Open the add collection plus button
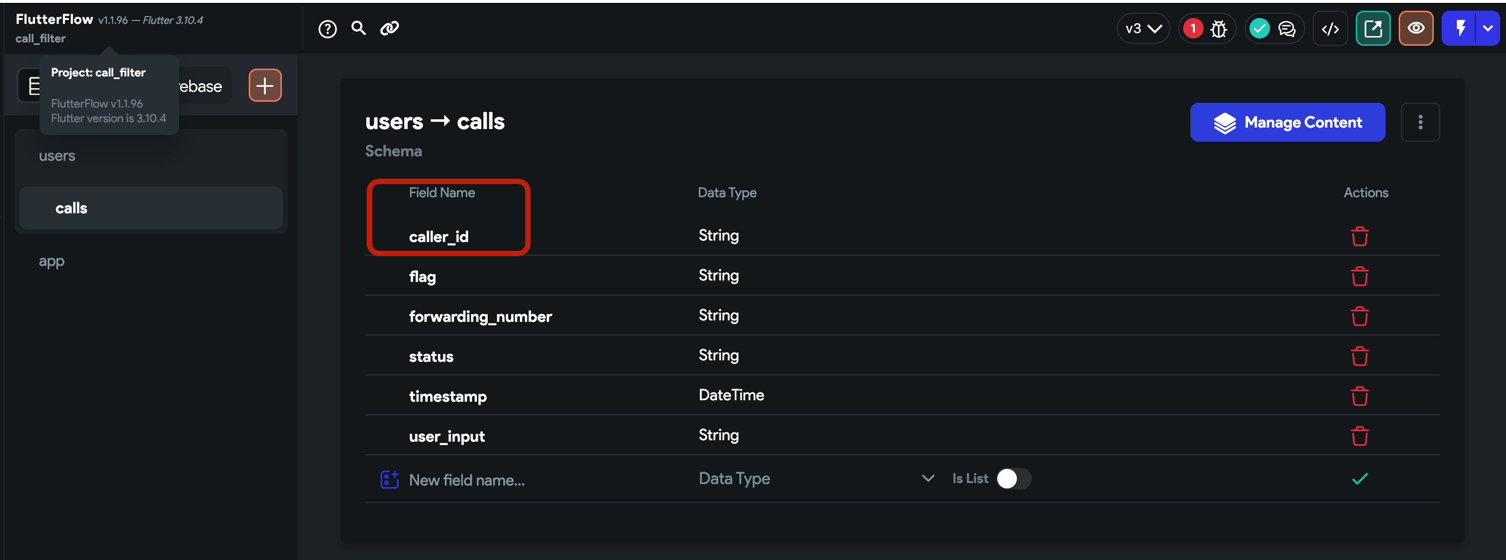 click(x=264, y=85)
